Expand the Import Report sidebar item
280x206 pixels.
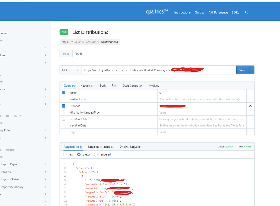pos(45,164)
